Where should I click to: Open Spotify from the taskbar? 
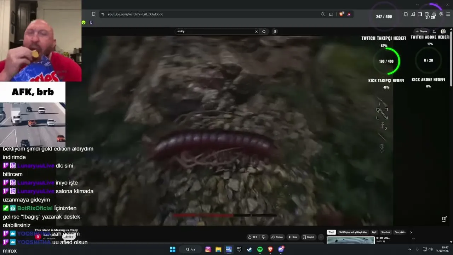(260, 249)
